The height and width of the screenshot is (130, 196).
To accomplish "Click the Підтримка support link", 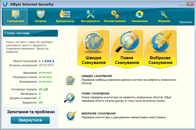I will 185,22.
